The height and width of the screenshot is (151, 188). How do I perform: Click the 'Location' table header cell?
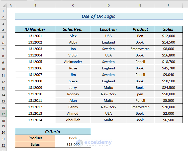pyautogui.click(x=108, y=29)
